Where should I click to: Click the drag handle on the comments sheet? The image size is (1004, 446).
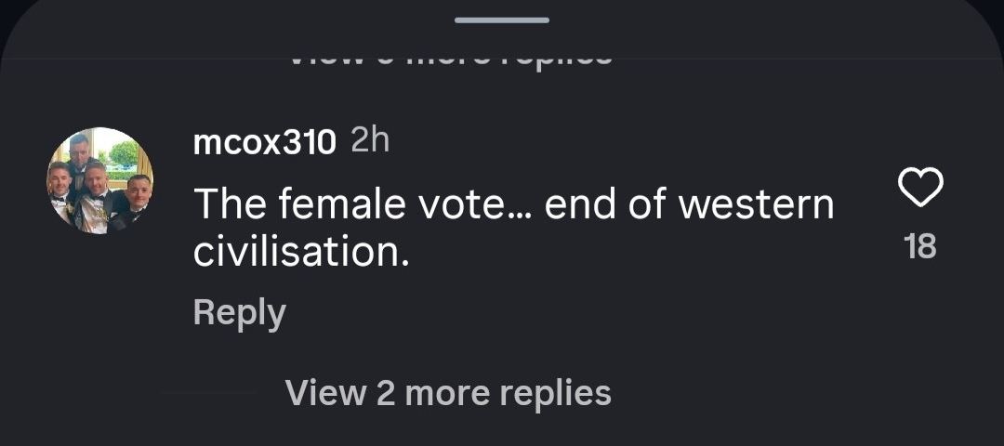(502, 20)
